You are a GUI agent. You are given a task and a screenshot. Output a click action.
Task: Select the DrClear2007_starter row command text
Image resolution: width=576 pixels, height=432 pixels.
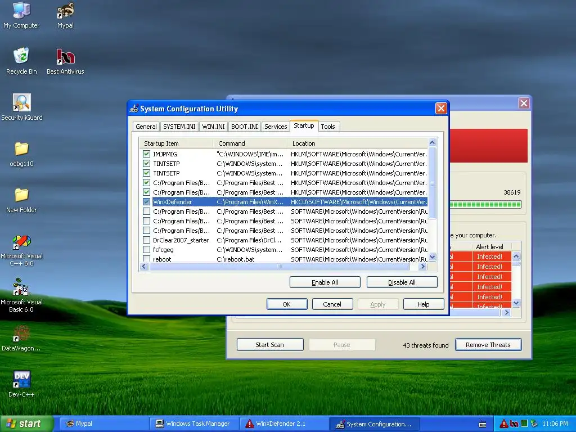(x=249, y=240)
